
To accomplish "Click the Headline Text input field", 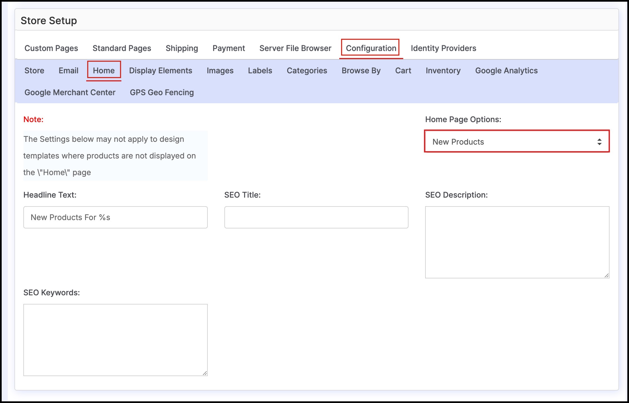I will coord(115,217).
